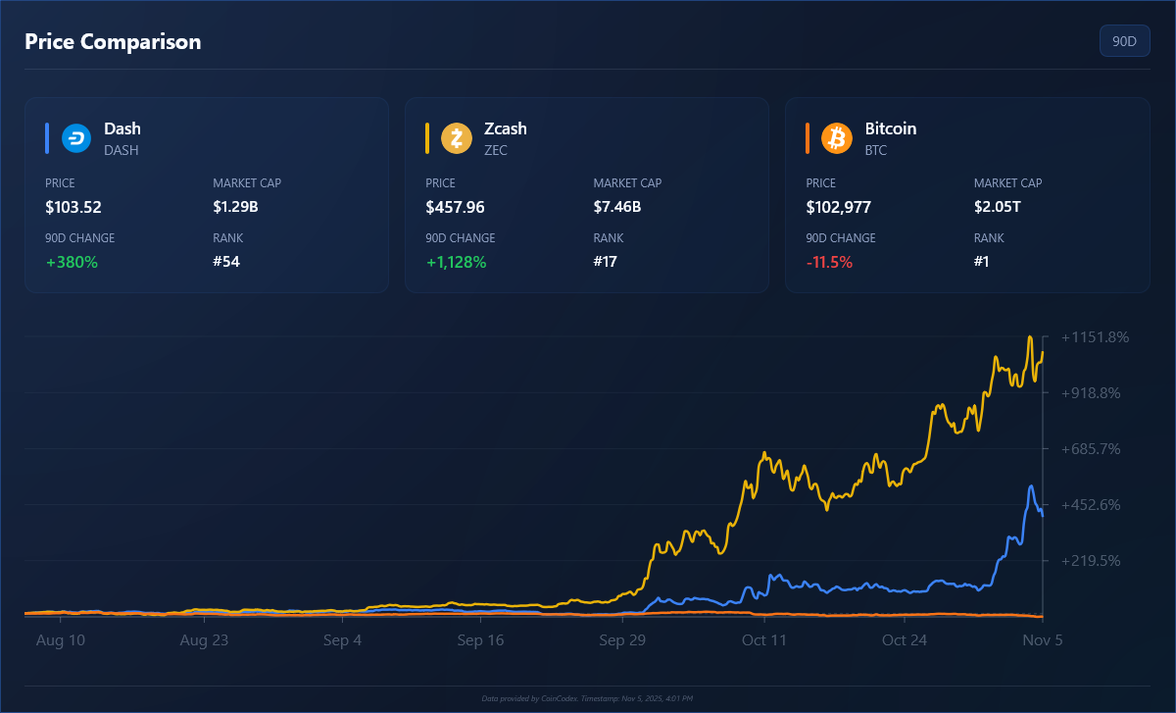Click the Nov 5 date label
Screen dimensions: 1176x713
pyautogui.click(x=1043, y=639)
